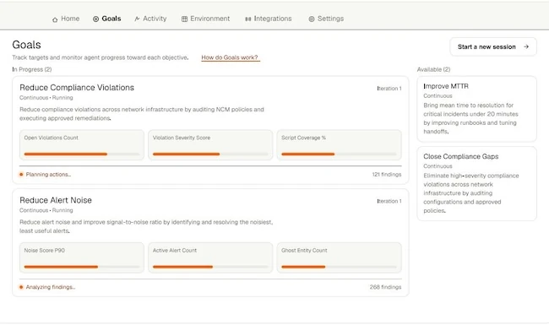Switch to the Activity tab
The width and height of the screenshot is (549, 325).
tap(150, 19)
